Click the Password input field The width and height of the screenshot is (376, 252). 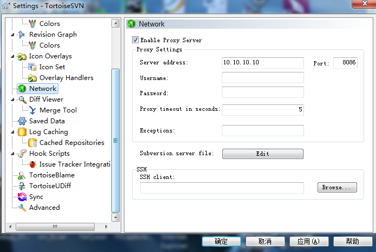pos(263,92)
